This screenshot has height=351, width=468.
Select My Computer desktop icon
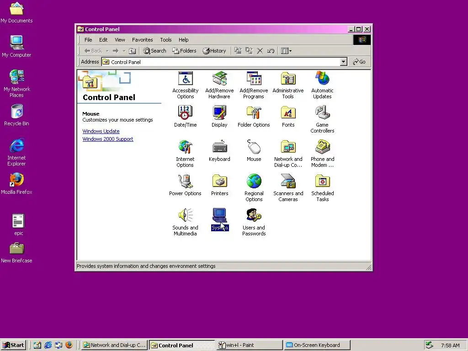(x=16, y=46)
